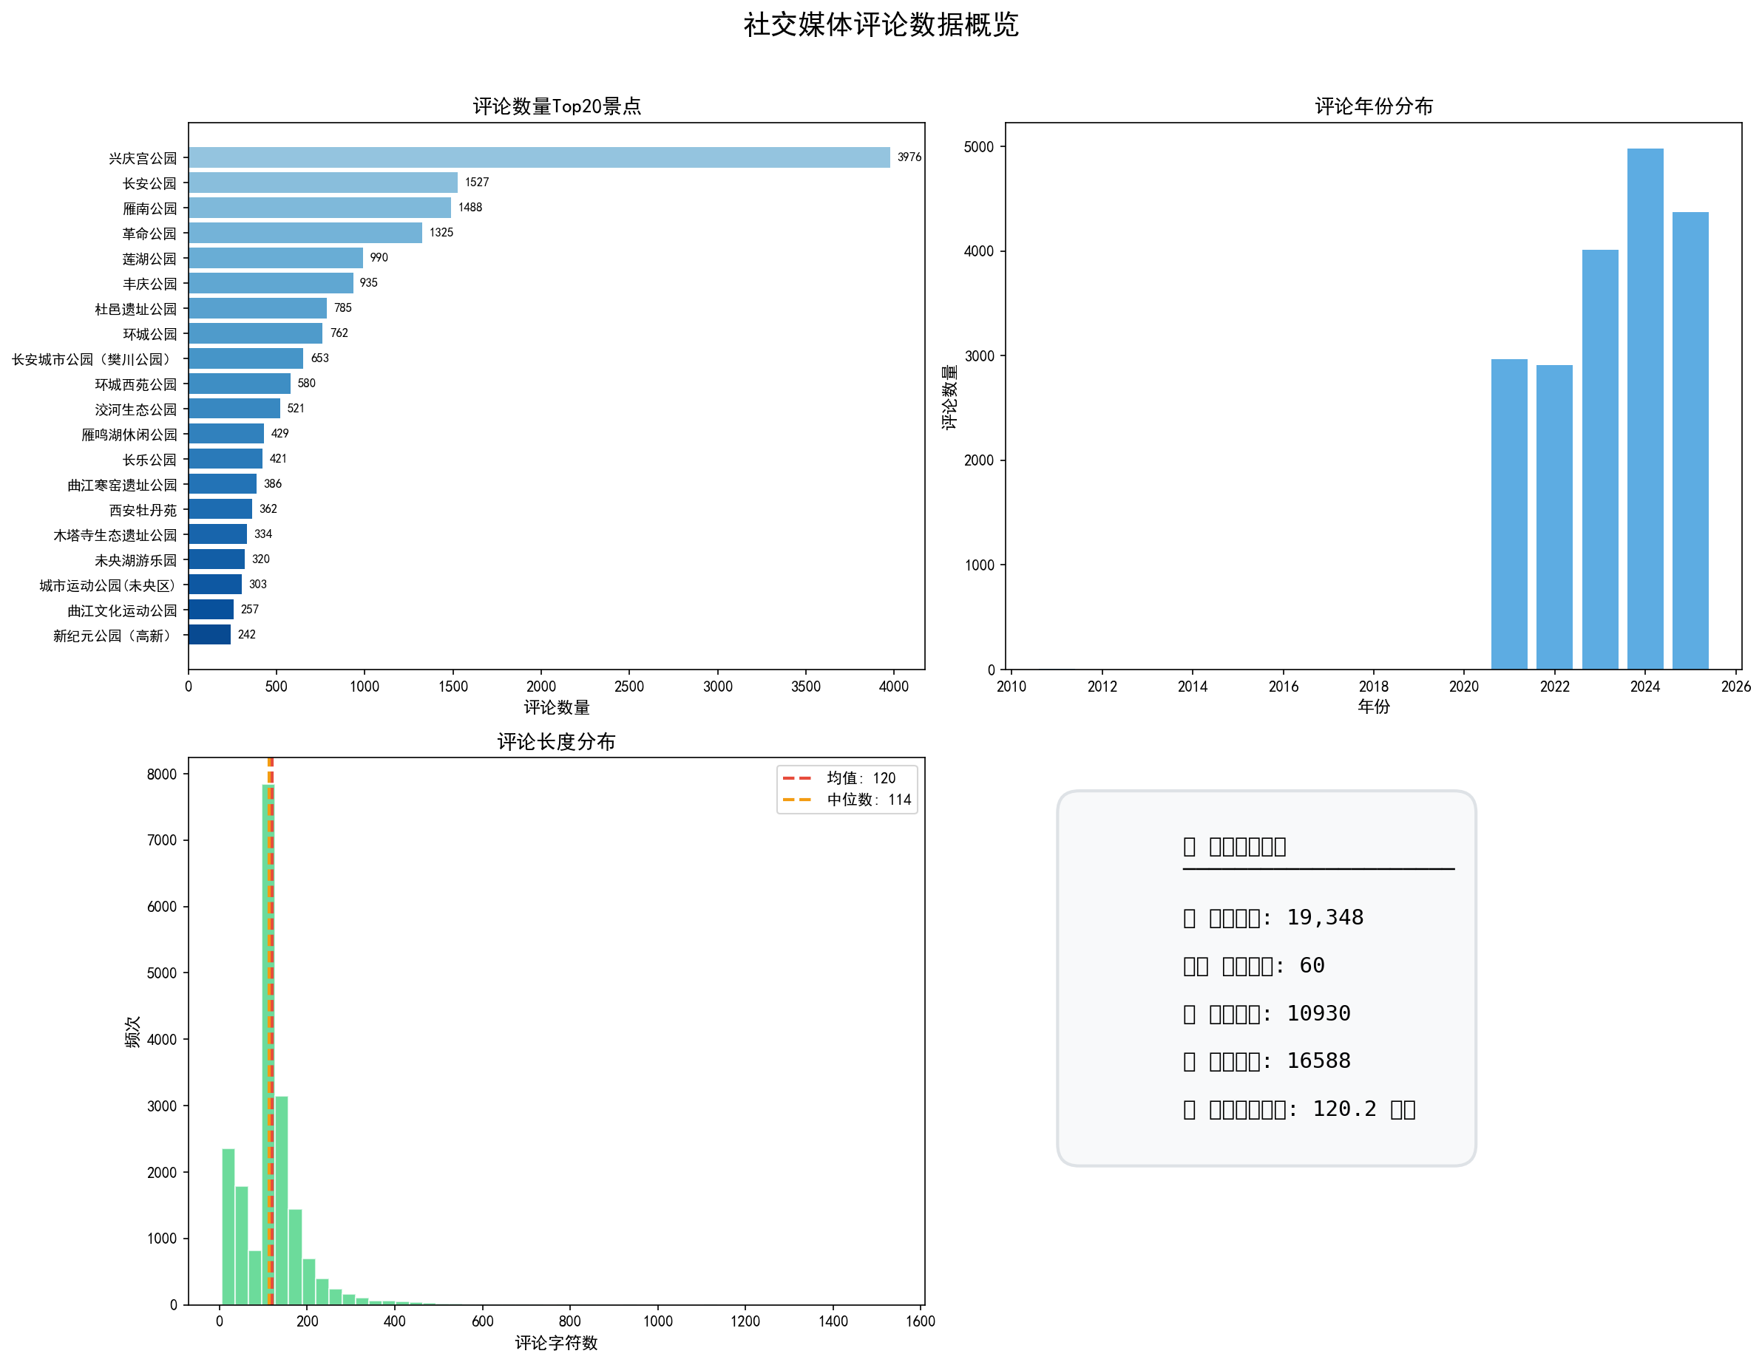This screenshot has height=1362, width=1762.
Task: Click the 社交媒体评论数据概览 main title
Action: pos(881,25)
